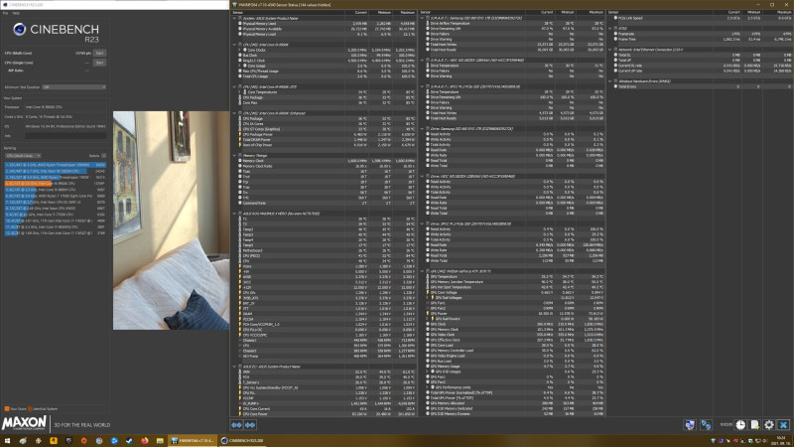Select the AMD Ryzen Threadripper 2990WX ranking row

56,165
